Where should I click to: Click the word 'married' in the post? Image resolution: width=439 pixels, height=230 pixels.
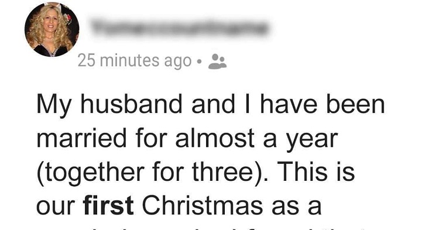coord(82,138)
